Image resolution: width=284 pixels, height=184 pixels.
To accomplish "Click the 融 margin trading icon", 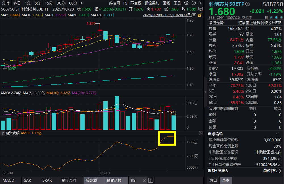I will tap(266, 18).
